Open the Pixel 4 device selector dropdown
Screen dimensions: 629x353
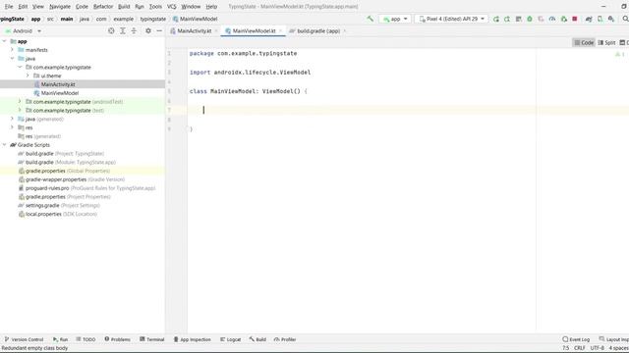[451, 19]
